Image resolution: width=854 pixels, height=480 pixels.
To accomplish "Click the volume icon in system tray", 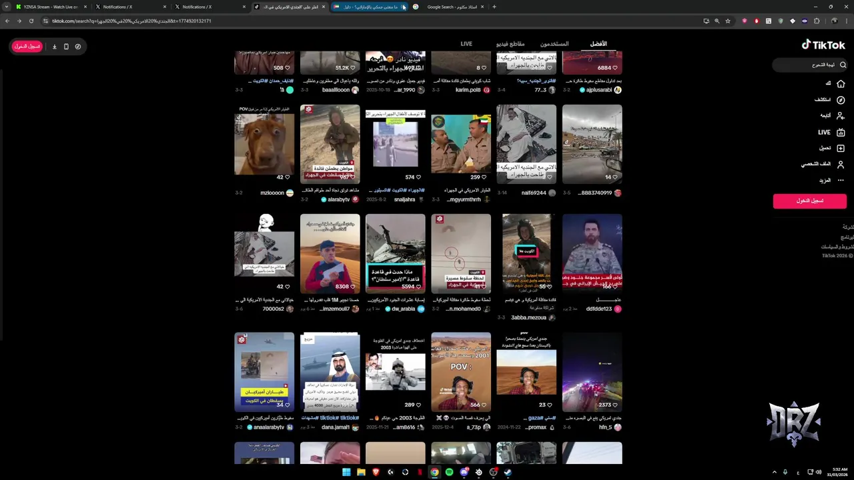I will tap(818, 472).
